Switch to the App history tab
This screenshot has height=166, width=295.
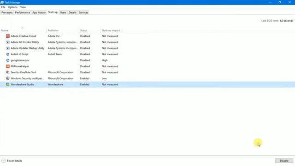(39, 12)
